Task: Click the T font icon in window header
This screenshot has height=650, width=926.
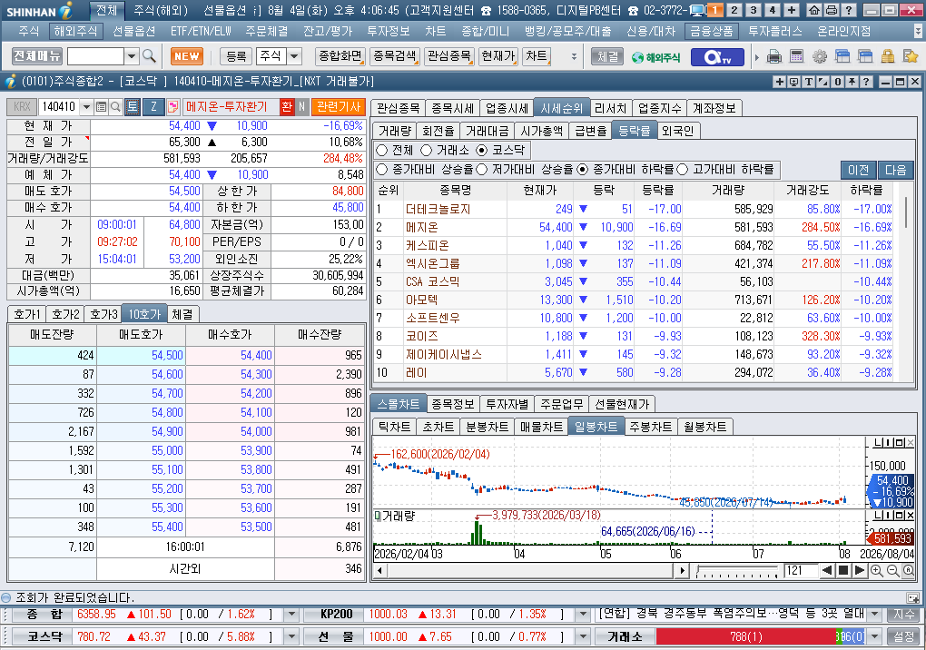Action: [x=809, y=82]
